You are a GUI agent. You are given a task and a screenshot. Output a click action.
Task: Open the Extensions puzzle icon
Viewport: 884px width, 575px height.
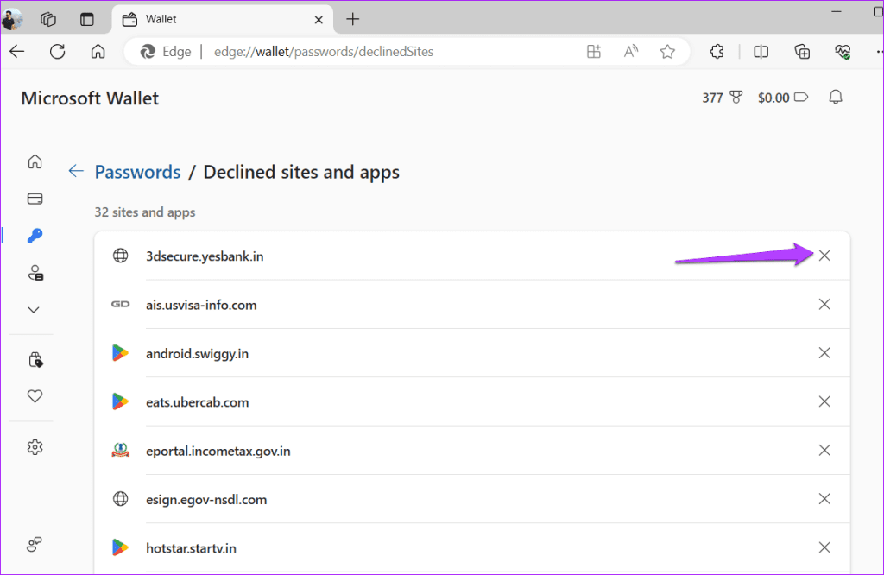(x=717, y=51)
